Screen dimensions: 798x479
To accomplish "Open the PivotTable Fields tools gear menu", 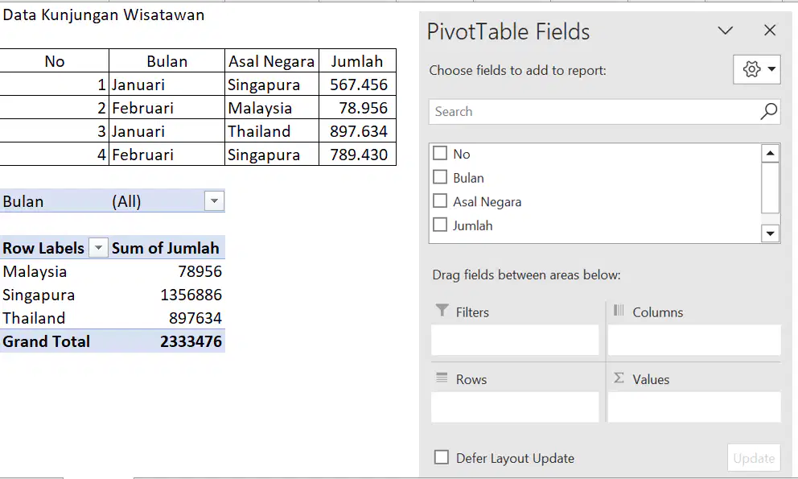I will point(757,69).
